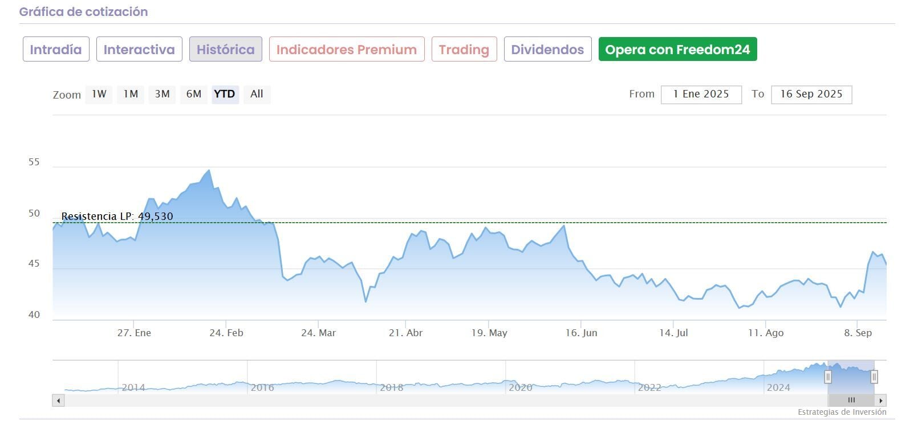Select the Histórica tab

click(x=226, y=50)
